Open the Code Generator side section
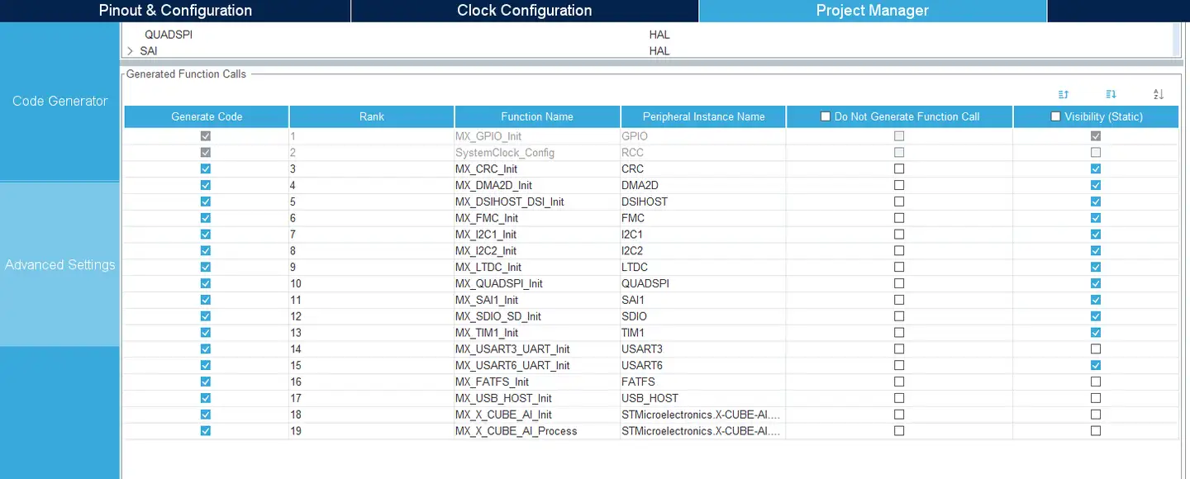 pyautogui.click(x=59, y=101)
